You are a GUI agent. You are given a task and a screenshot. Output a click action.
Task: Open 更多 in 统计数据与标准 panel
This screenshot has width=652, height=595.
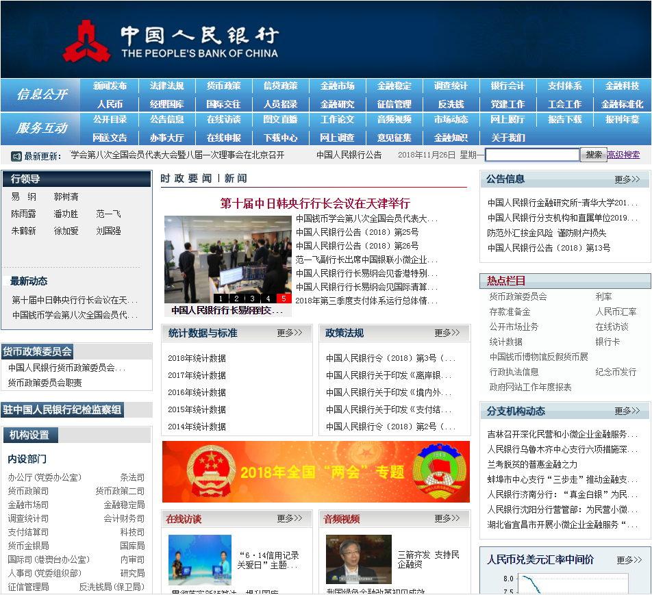click(290, 333)
